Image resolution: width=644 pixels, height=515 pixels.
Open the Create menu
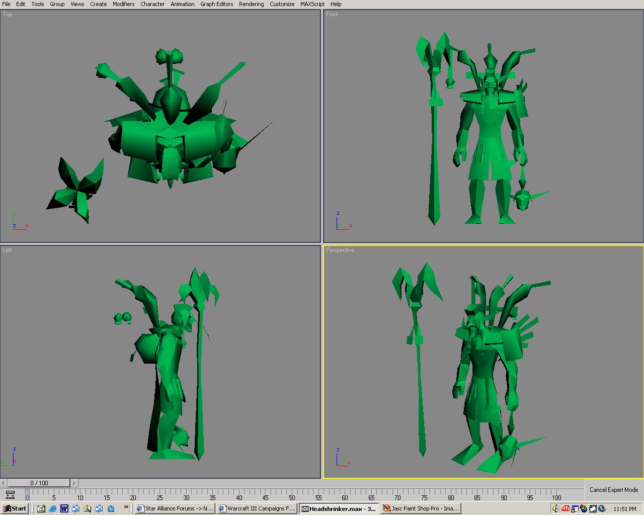coord(98,4)
